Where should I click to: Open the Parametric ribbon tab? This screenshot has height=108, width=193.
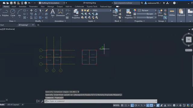click(33, 7)
